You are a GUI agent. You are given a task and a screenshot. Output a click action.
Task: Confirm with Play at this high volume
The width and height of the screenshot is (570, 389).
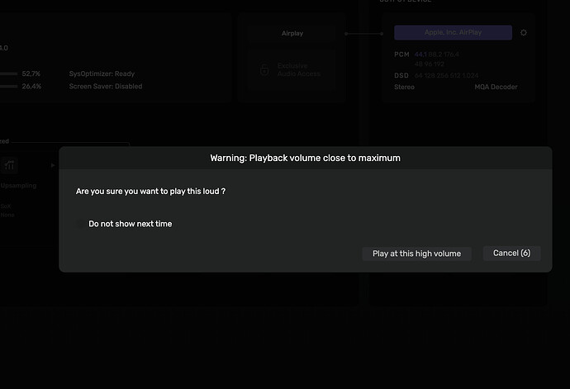click(416, 254)
